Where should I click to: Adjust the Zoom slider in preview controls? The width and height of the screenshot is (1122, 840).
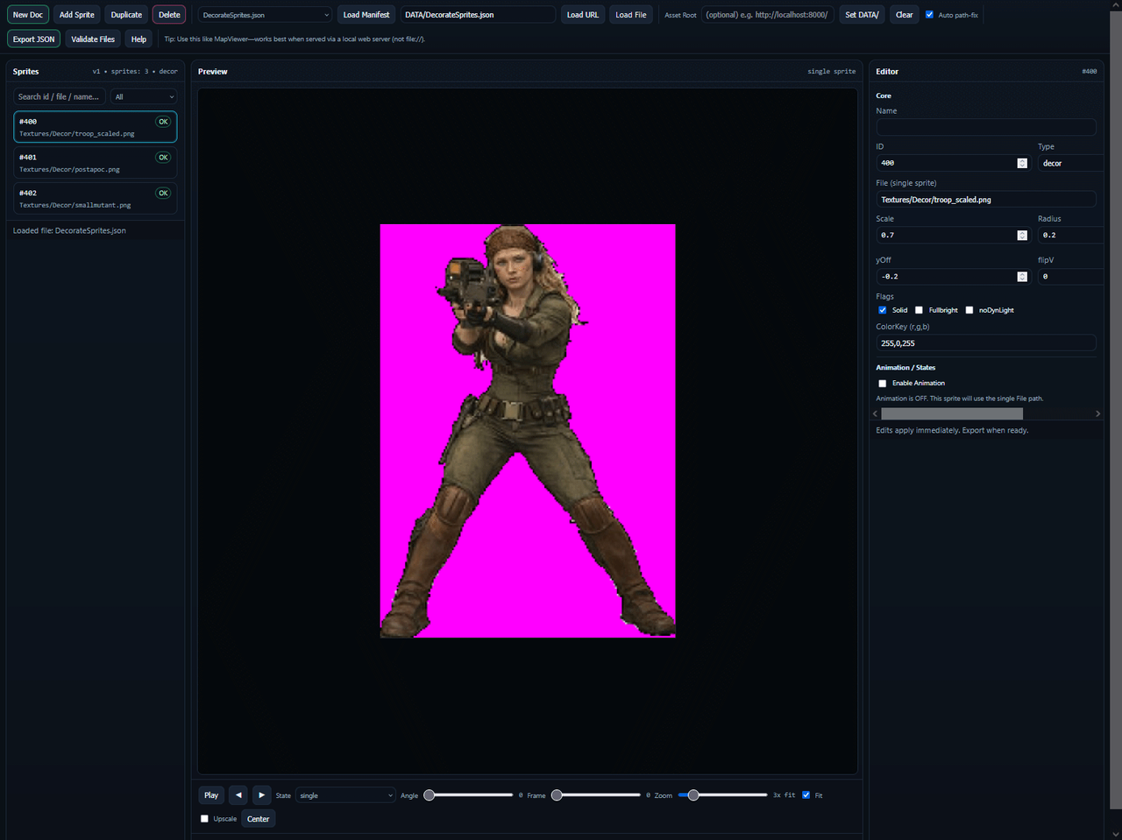[x=693, y=795]
